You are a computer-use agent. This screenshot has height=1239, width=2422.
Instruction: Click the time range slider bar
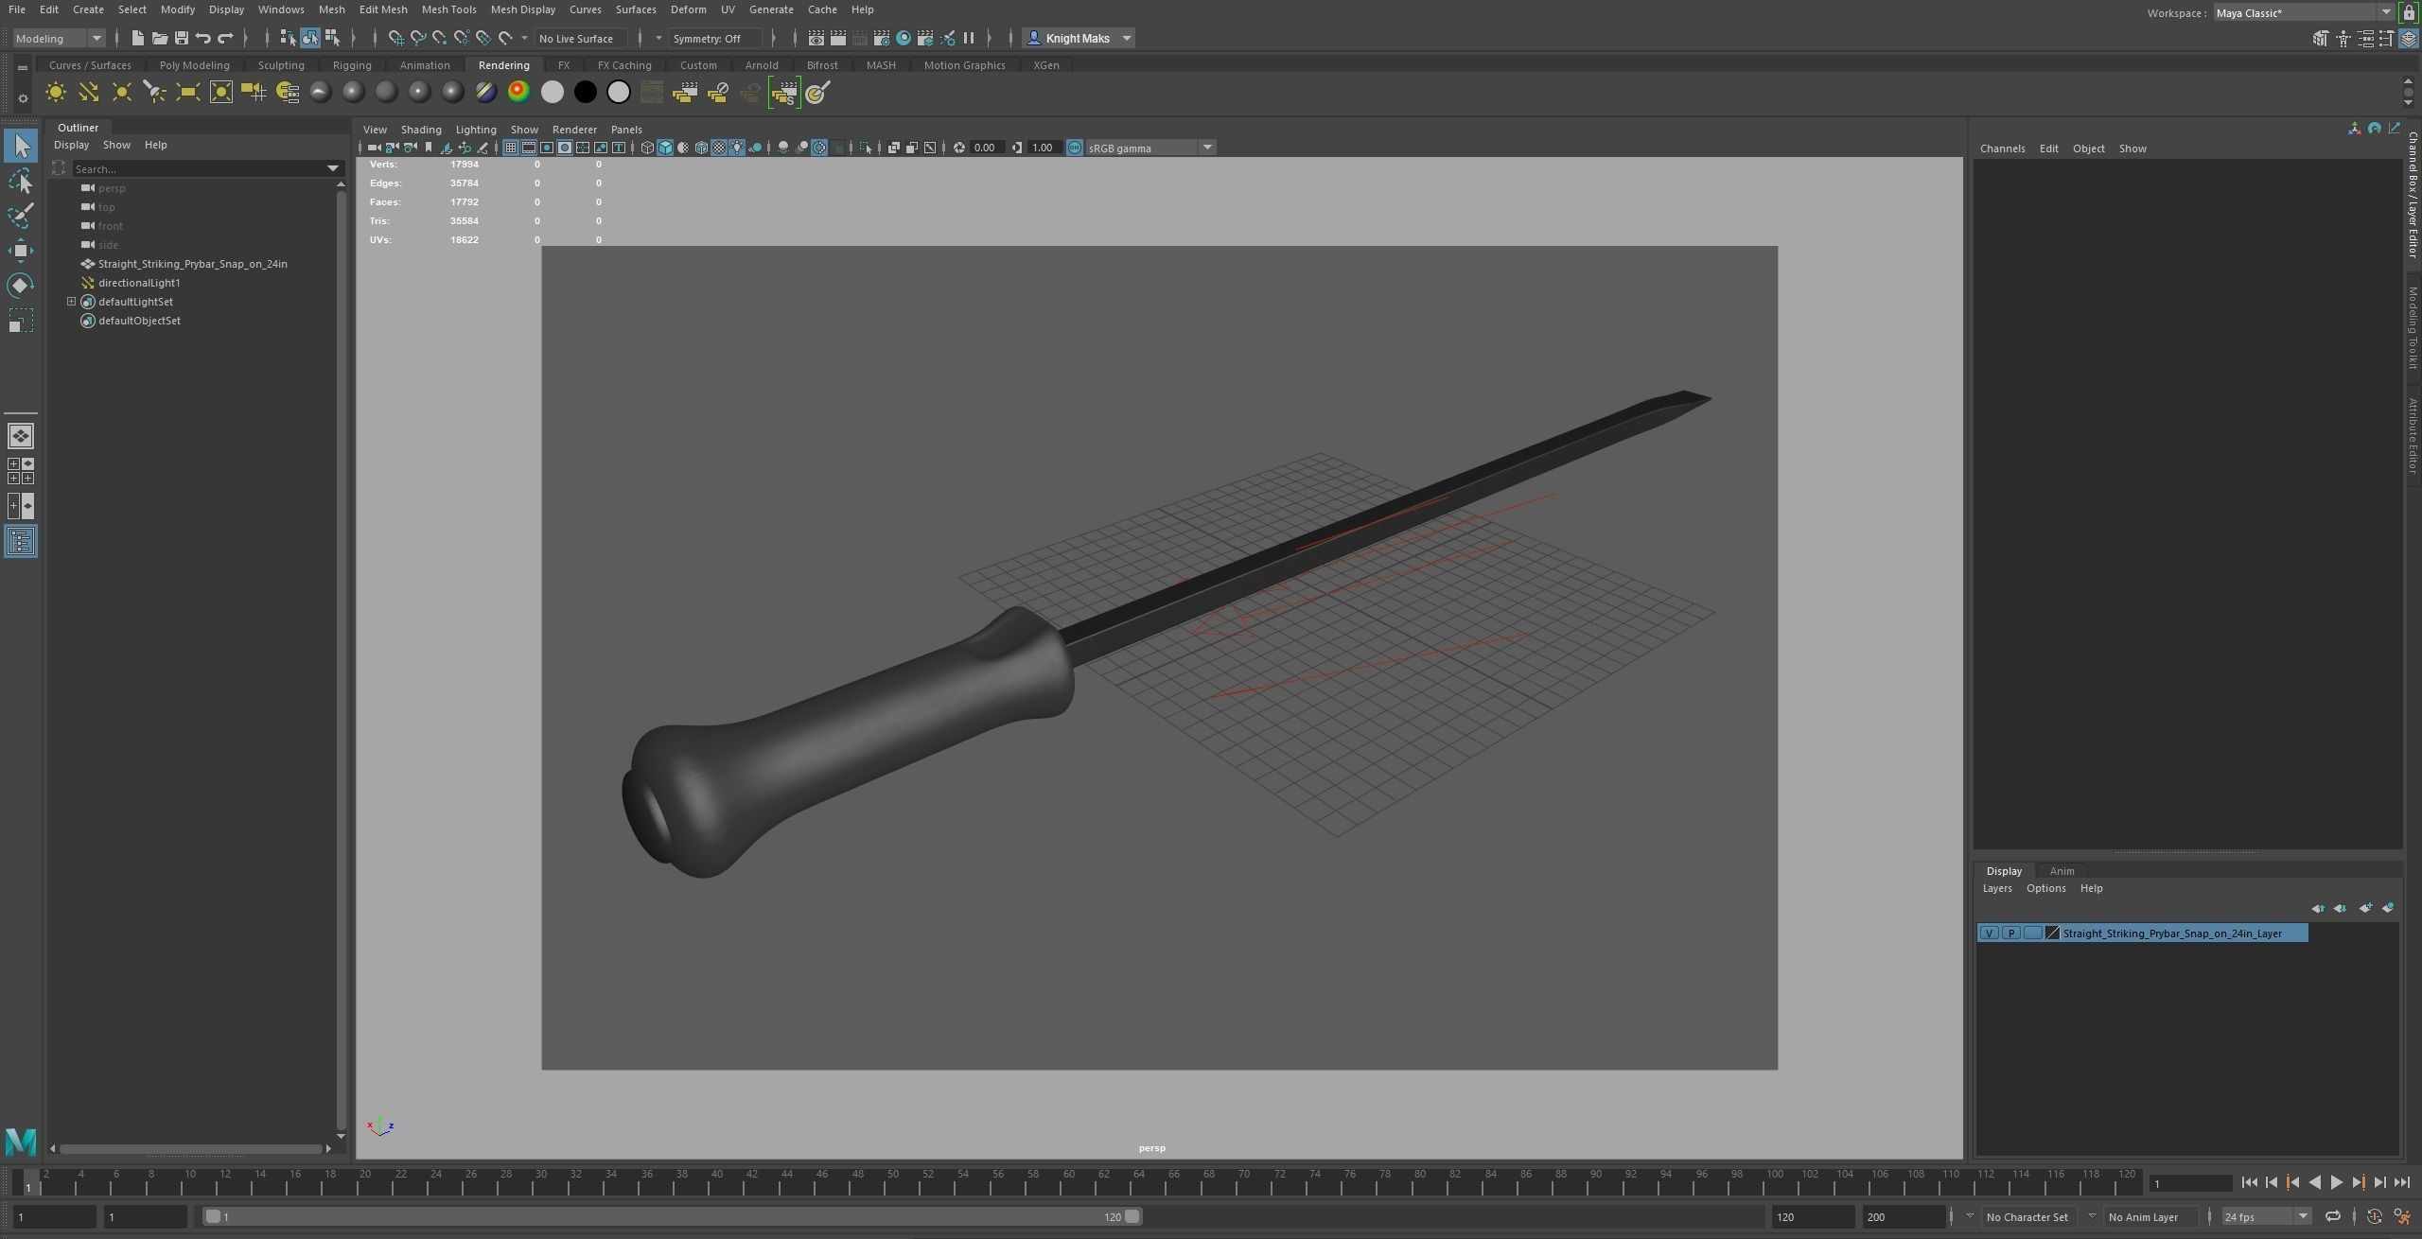672,1217
